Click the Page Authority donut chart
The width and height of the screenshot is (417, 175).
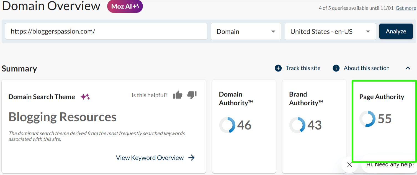pos(367,119)
